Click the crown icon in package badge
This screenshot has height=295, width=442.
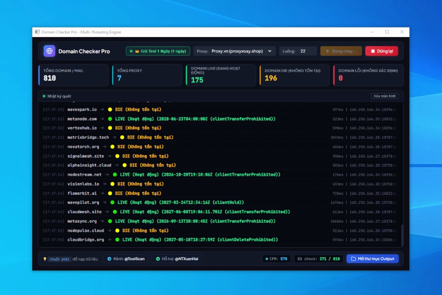137,51
